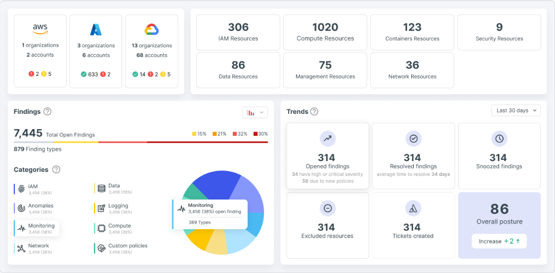The height and width of the screenshot is (273, 555).
Task: Open the Findings chart type dropdown
Action: (255, 112)
